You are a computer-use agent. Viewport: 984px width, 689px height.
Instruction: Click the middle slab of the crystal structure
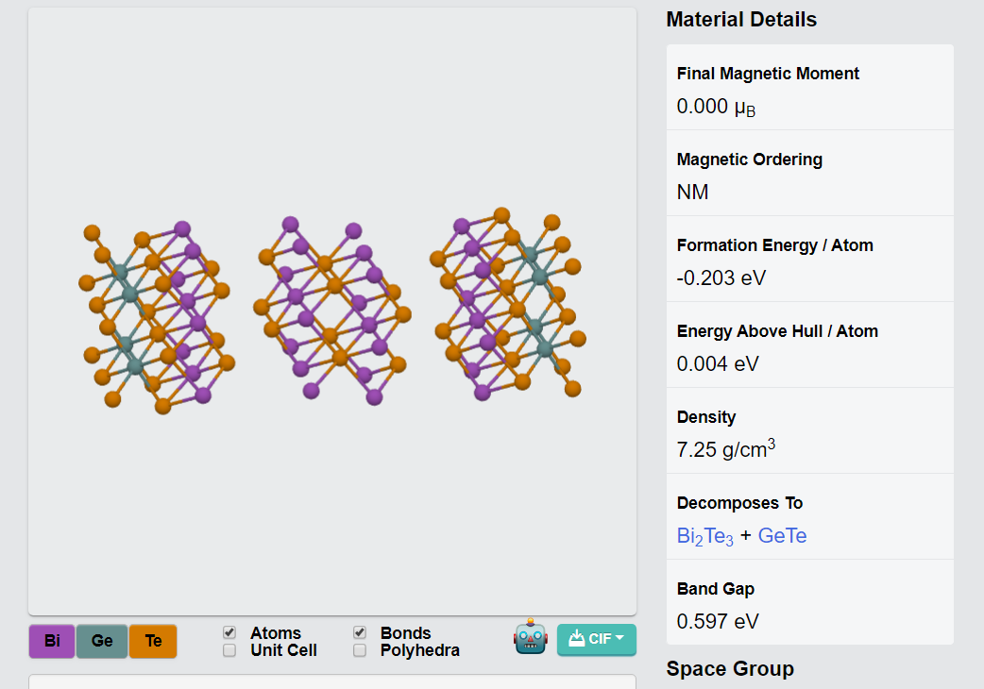point(332,311)
